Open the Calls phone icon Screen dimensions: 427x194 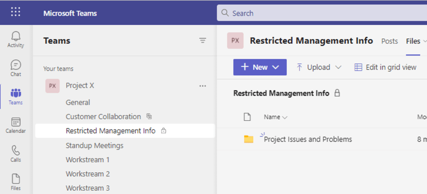coord(15,154)
